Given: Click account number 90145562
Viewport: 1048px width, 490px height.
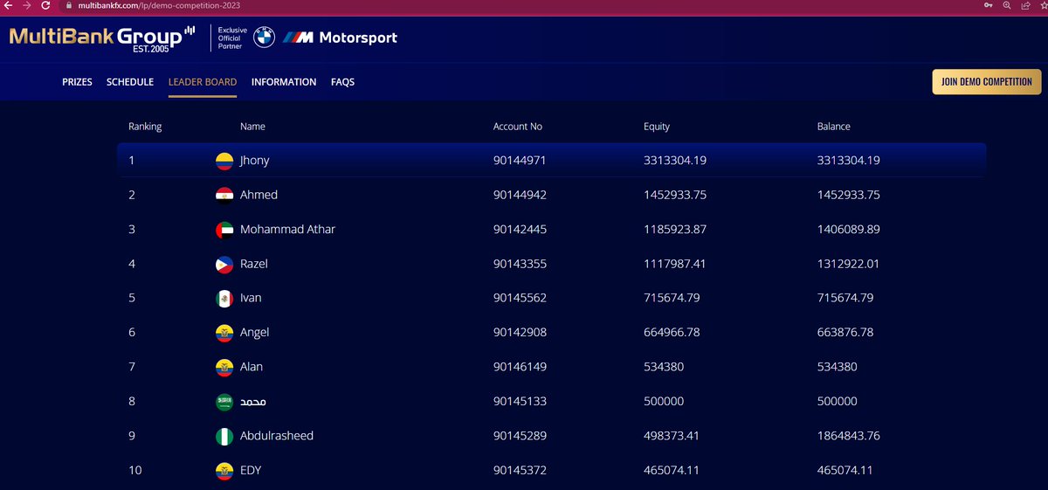Looking at the screenshot, I should pyautogui.click(x=520, y=299).
